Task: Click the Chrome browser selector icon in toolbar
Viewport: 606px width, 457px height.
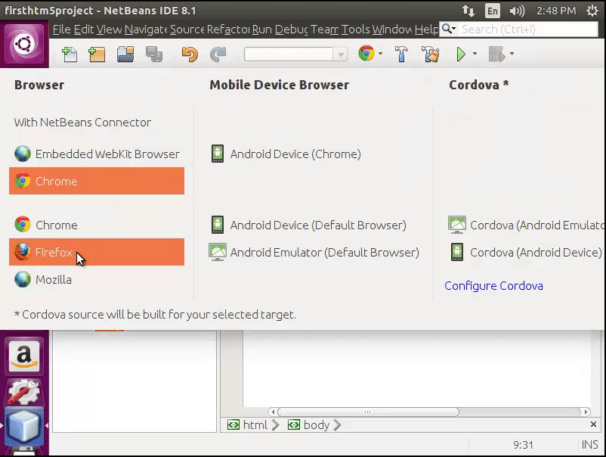Action: [366, 54]
